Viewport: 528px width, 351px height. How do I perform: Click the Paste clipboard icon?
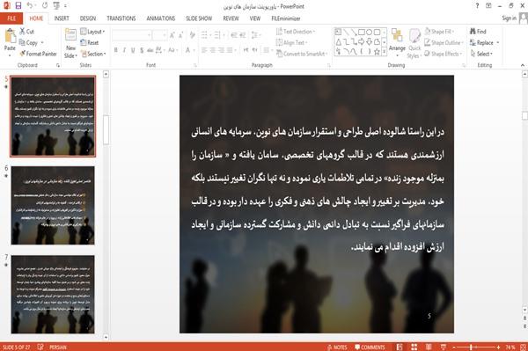click(x=10, y=36)
